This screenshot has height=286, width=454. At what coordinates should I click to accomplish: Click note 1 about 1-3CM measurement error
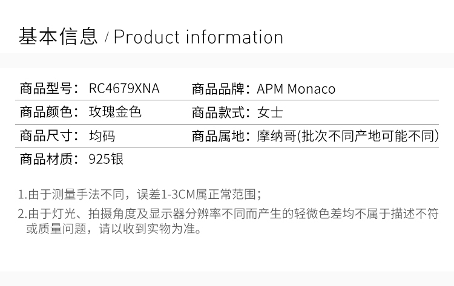click(139, 195)
